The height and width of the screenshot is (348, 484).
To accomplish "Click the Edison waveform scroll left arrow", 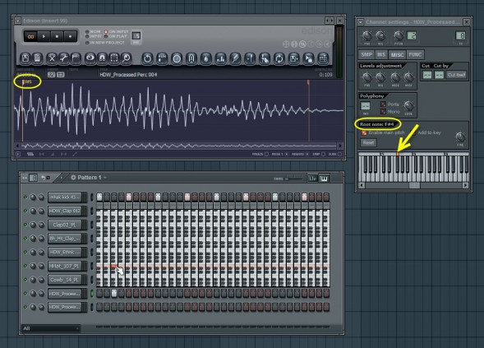I will click(17, 146).
